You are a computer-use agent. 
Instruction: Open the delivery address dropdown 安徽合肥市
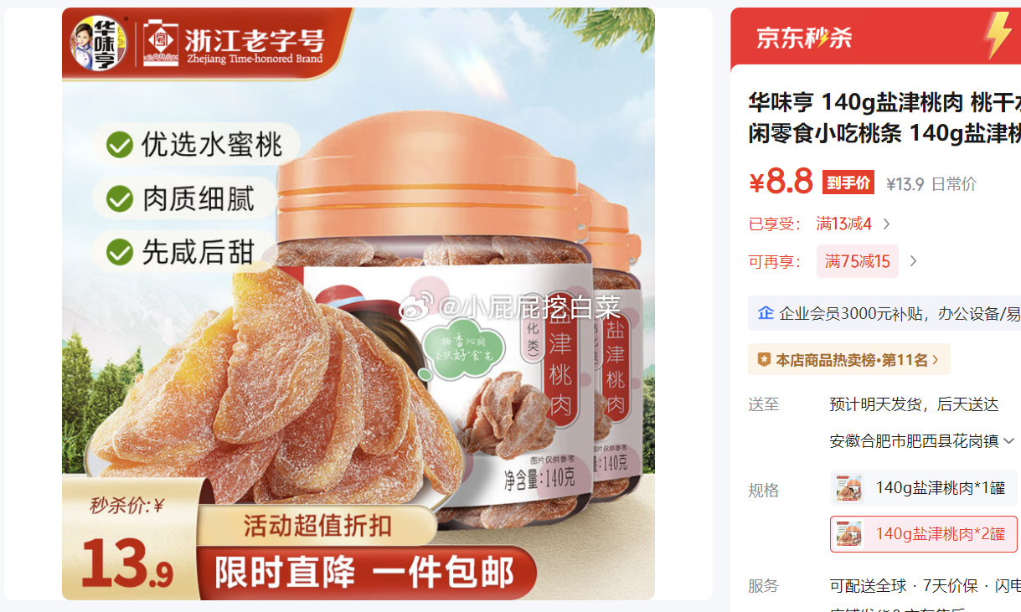point(922,440)
